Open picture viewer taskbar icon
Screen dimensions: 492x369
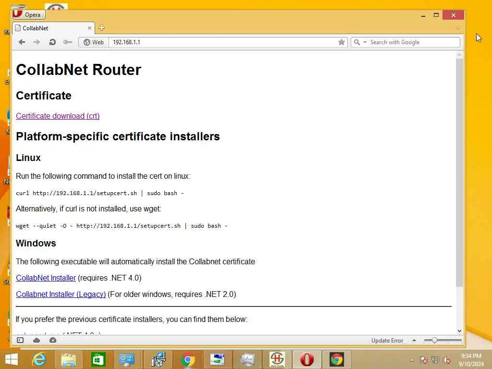point(218,359)
